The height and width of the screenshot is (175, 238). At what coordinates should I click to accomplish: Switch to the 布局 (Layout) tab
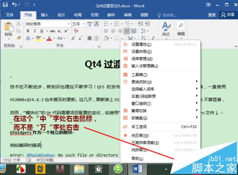[x=78, y=15]
